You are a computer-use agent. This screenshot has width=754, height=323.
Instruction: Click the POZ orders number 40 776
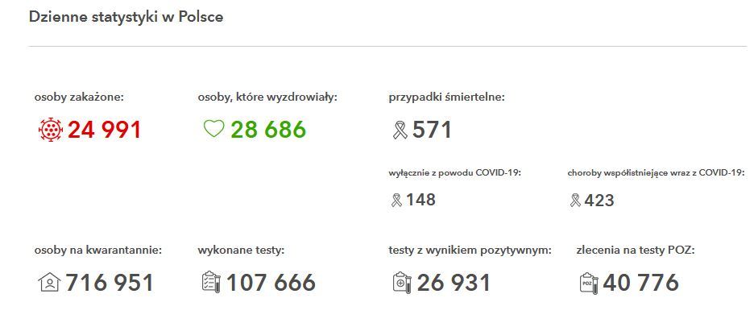(641, 283)
